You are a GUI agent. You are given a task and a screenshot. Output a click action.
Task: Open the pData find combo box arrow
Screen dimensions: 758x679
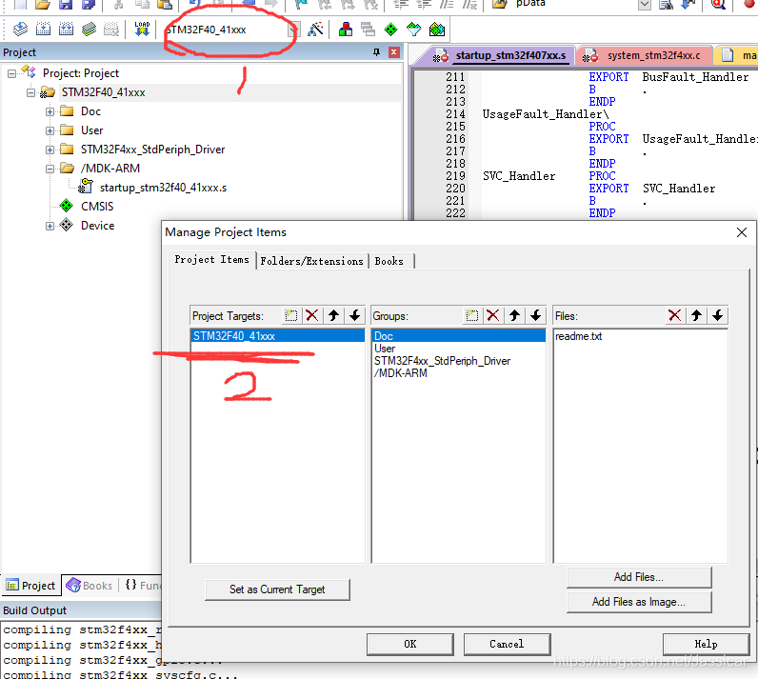645,5
